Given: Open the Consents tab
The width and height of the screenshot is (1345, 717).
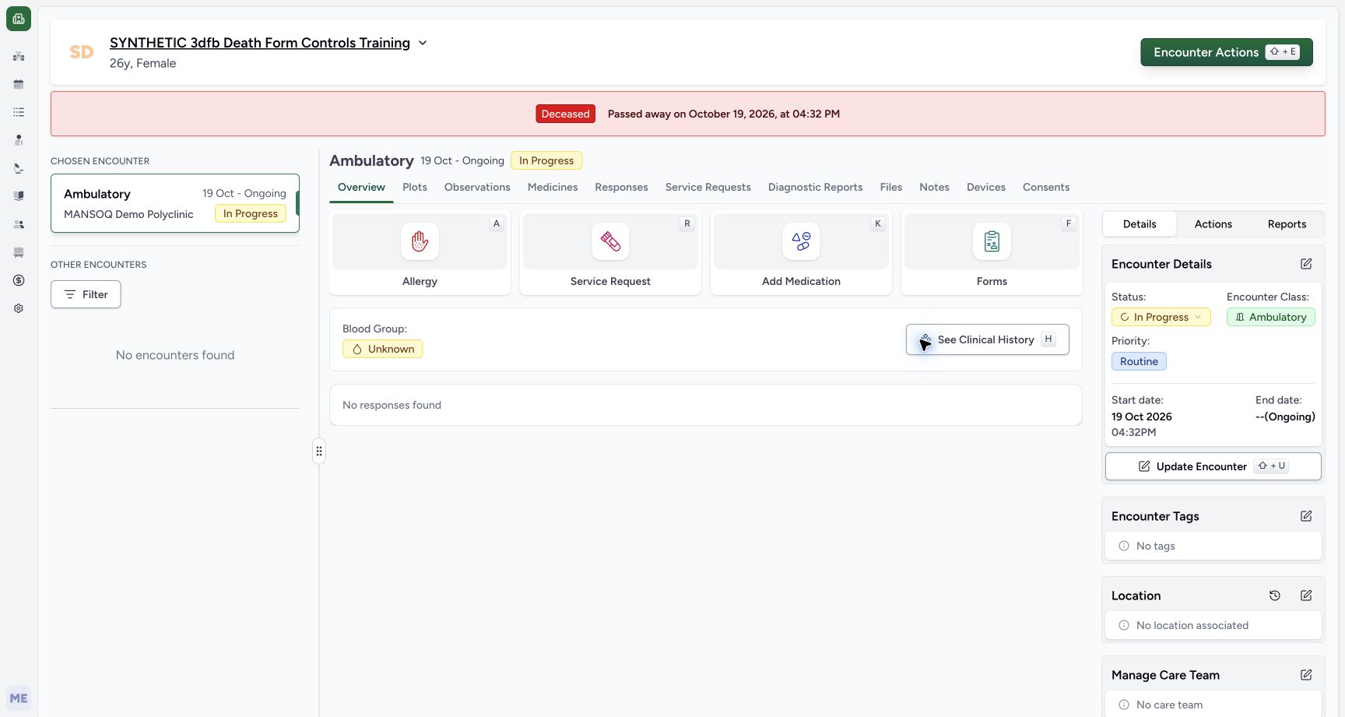Looking at the screenshot, I should tap(1045, 187).
